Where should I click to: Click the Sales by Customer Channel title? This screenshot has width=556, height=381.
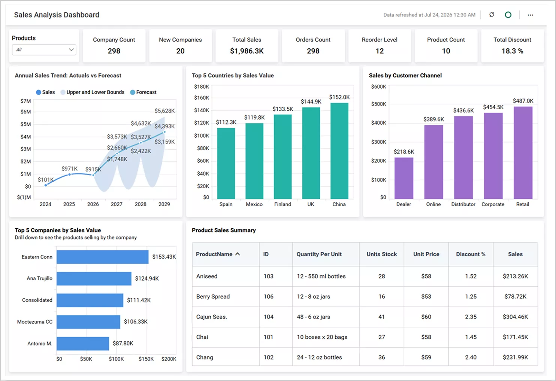click(x=405, y=76)
